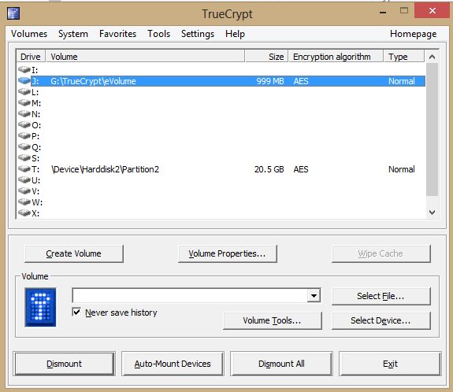Click the Select File button
The width and height of the screenshot is (453, 392).
[x=381, y=296]
